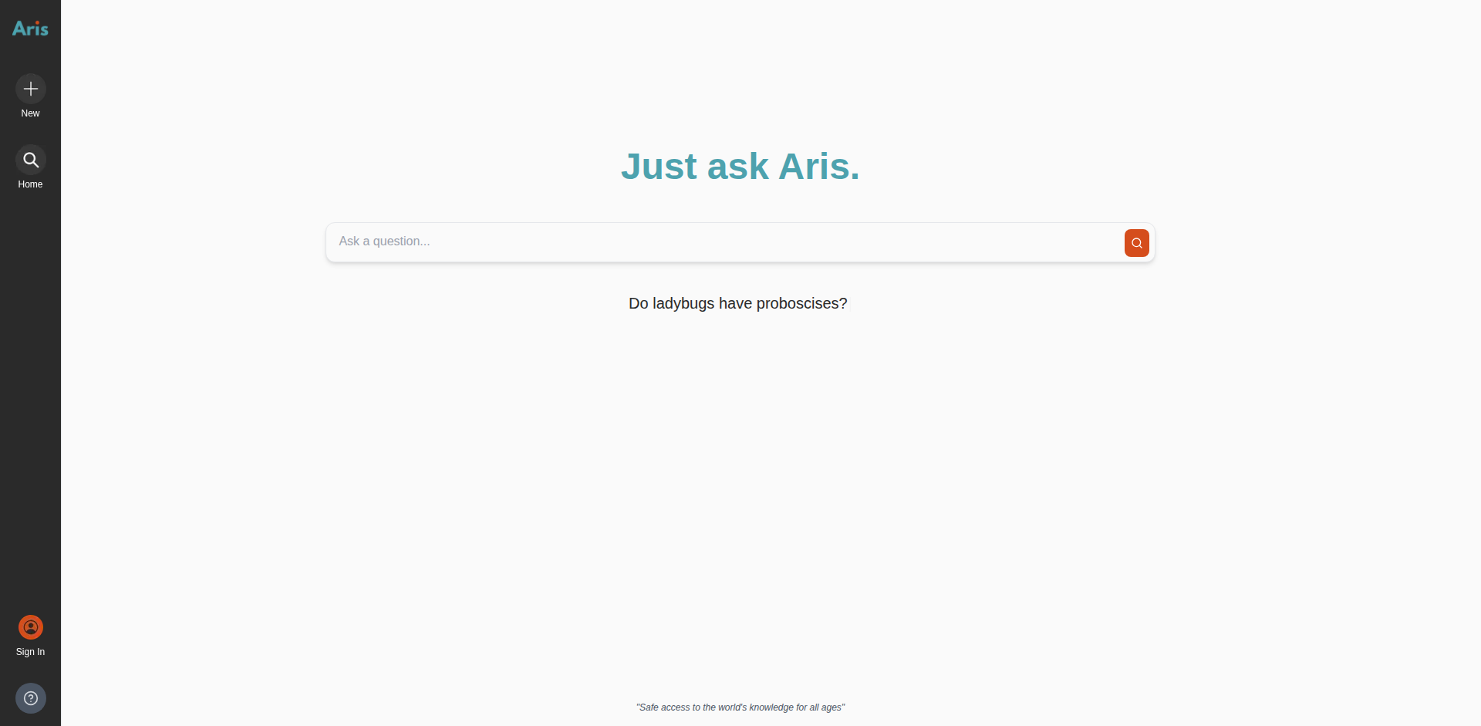Click the Aris logo in the sidebar
This screenshot has width=1481, height=726.
(30, 29)
